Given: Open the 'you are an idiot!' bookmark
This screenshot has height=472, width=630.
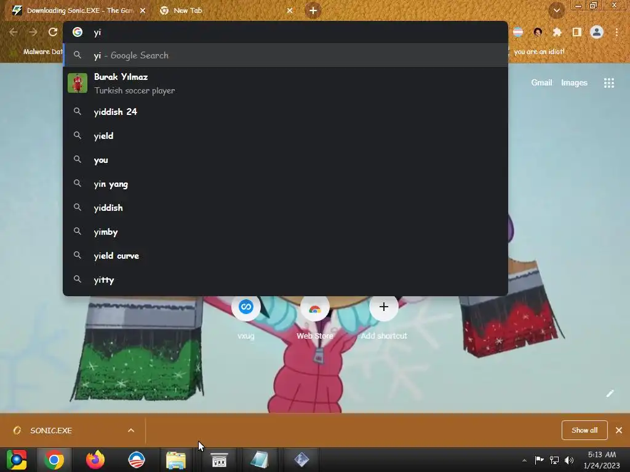Looking at the screenshot, I should click(x=539, y=52).
